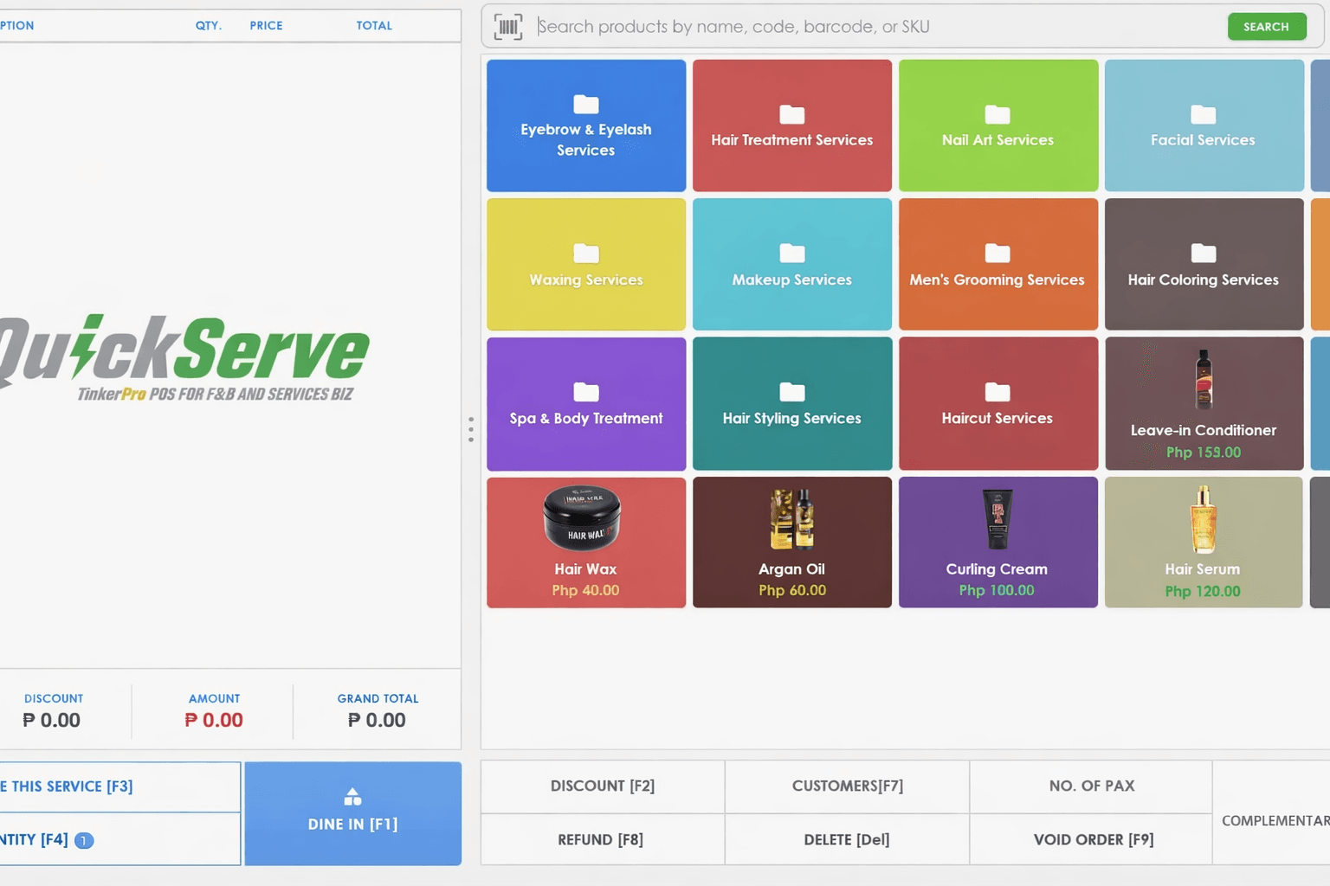Apply a DISCOUNT to the order

pos(602,786)
